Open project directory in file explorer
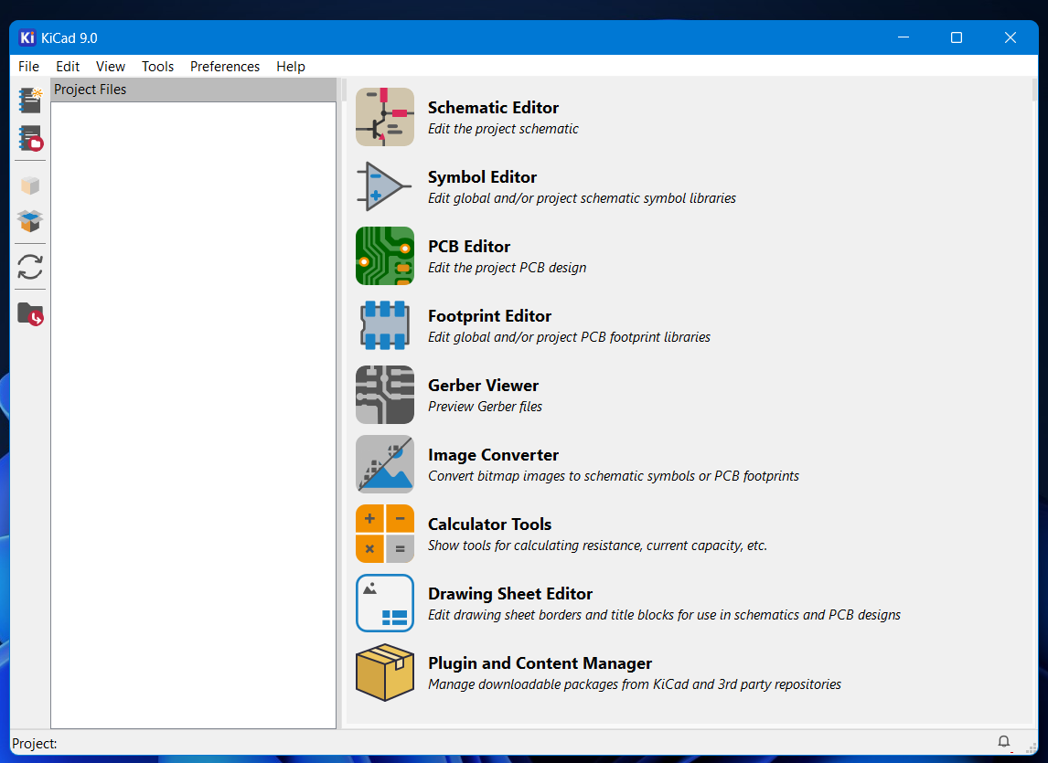The width and height of the screenshot is (1048, 763). [30, 313]
